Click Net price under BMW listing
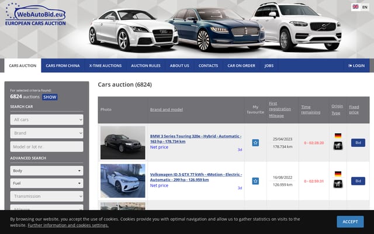 (x=159, y=147)
